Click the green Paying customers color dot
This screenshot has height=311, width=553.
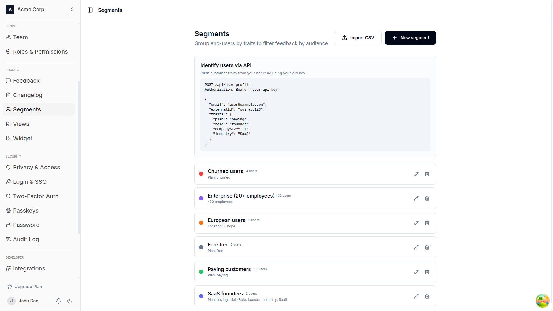pyautogui.click(x=201, y=272)
